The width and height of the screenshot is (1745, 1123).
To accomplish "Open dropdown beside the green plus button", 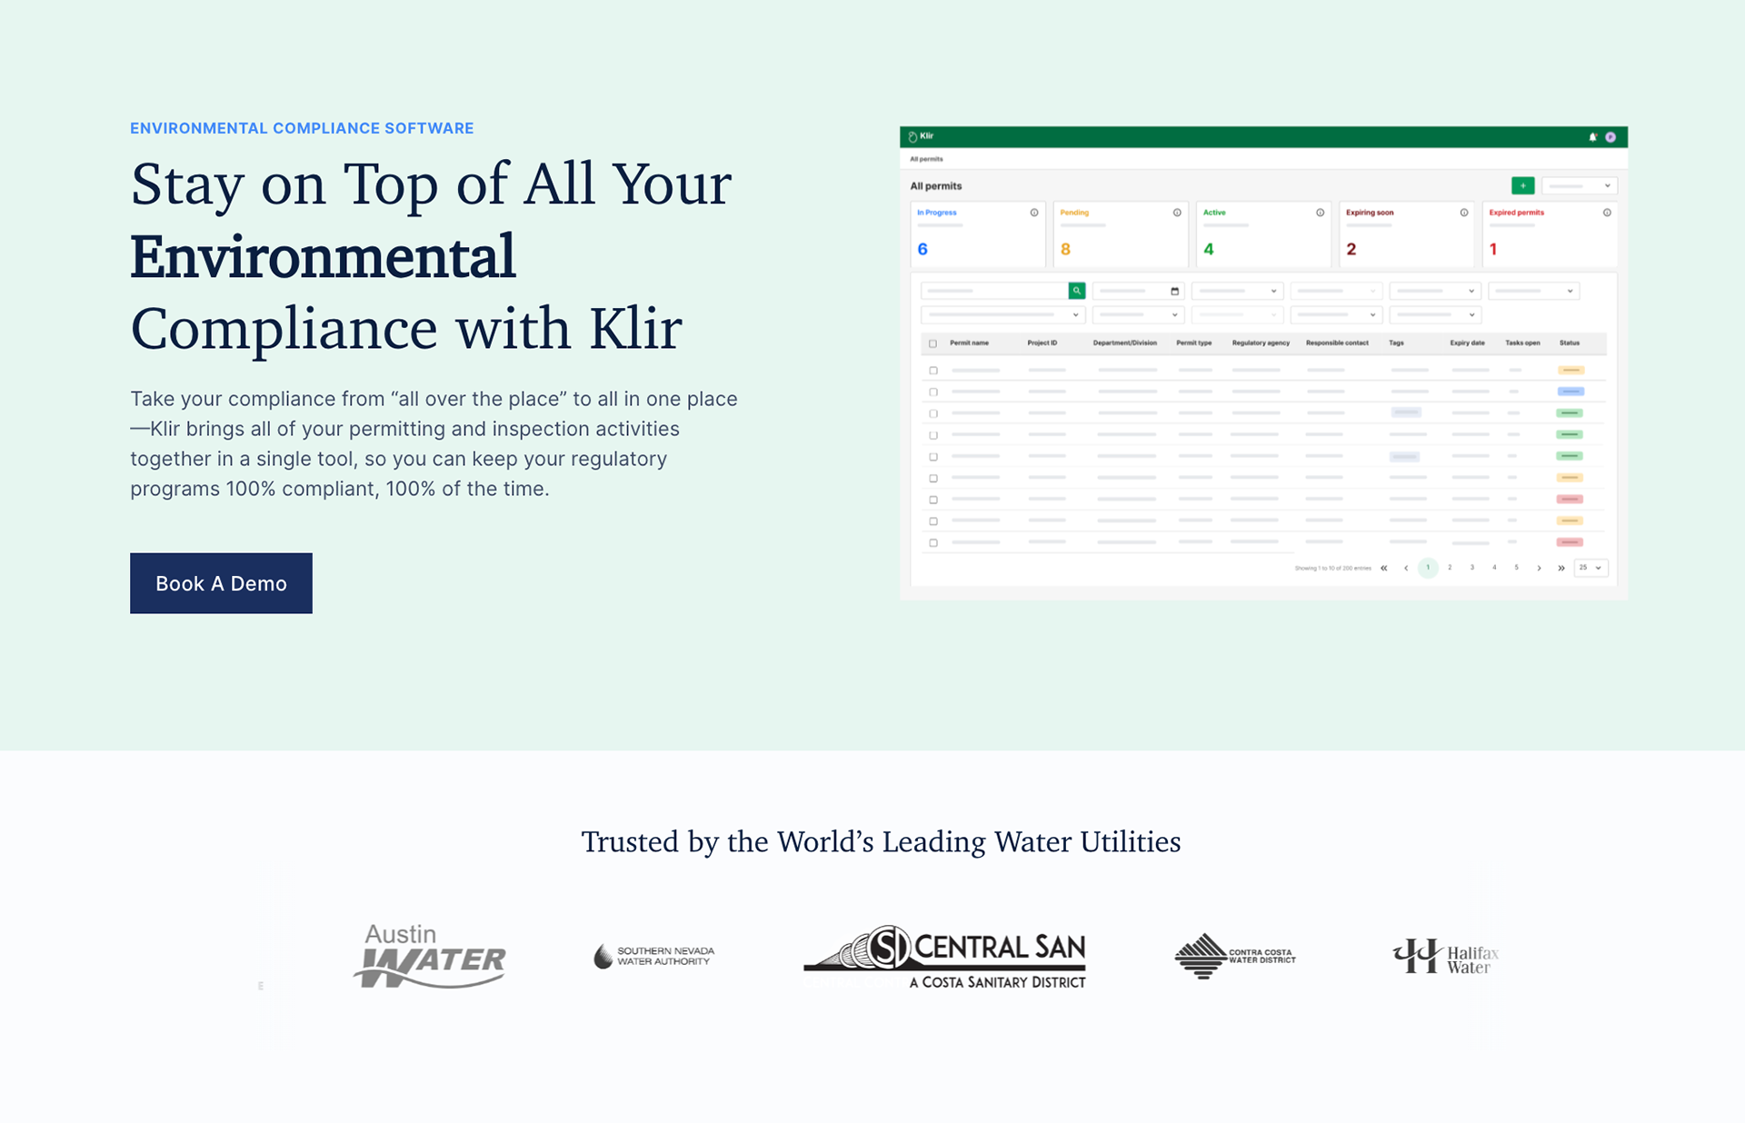I will point(1579,185).
